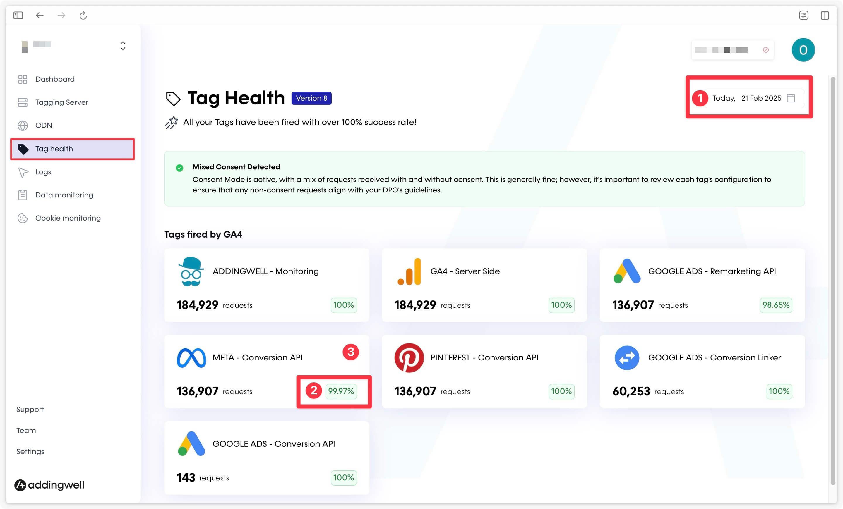Click Settings link in bottom sidebar
The image size is (843, 509).
pyautogui.click(x=30, y=450)
